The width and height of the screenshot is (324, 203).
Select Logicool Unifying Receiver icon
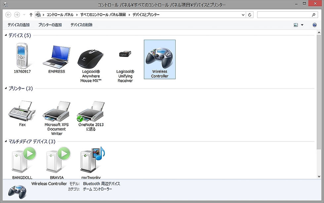[x=125, y=54]
